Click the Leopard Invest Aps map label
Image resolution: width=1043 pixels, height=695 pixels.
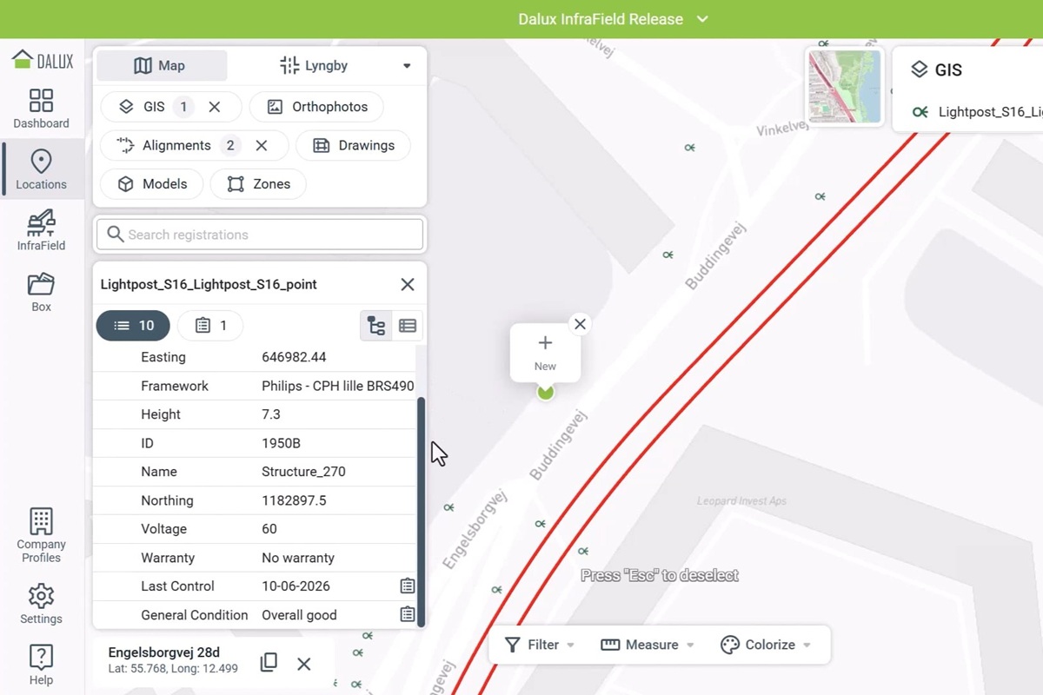[x=741, y=501]
